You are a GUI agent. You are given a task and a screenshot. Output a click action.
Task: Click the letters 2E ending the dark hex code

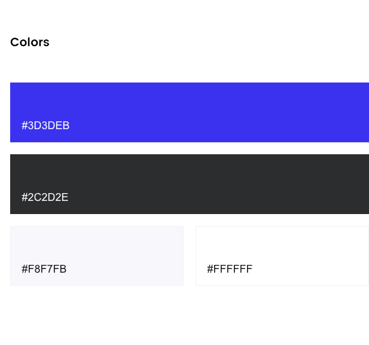[x=62, y=197]
